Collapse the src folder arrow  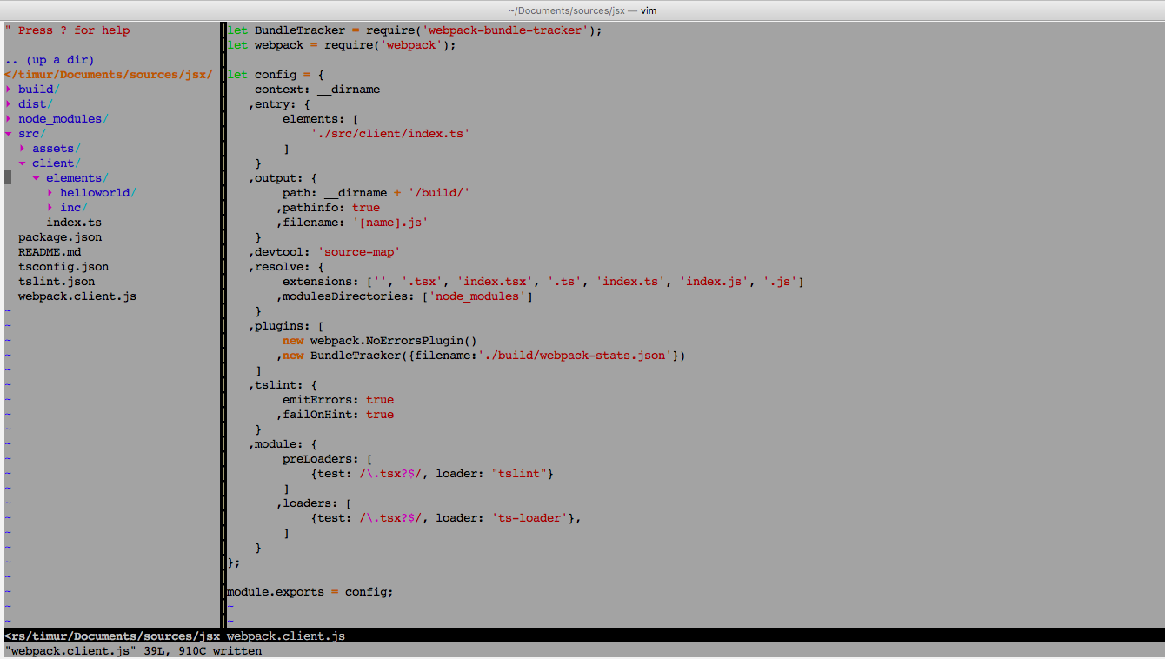tap(8, 134)
